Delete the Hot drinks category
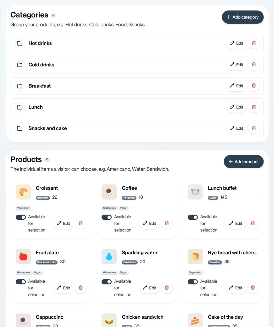This screenshot has width=274, height=327. pos(254,43)
